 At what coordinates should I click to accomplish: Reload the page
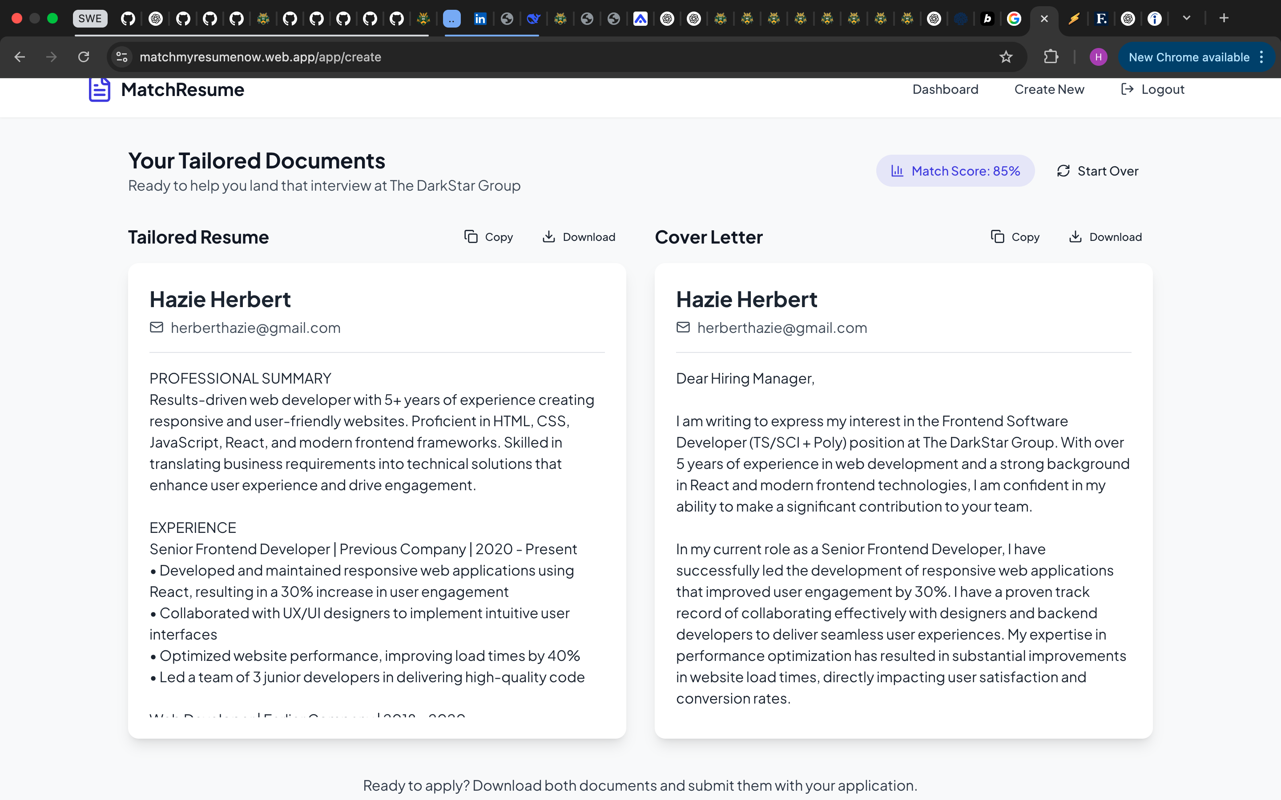click(84, 57)
